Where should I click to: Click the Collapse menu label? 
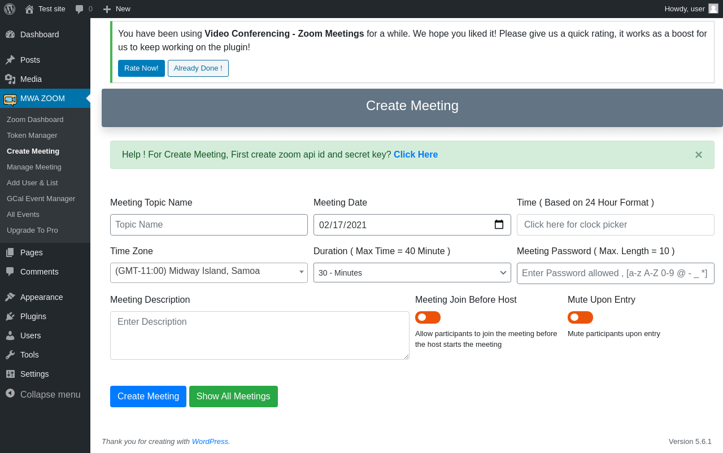(x=50, y=394)
